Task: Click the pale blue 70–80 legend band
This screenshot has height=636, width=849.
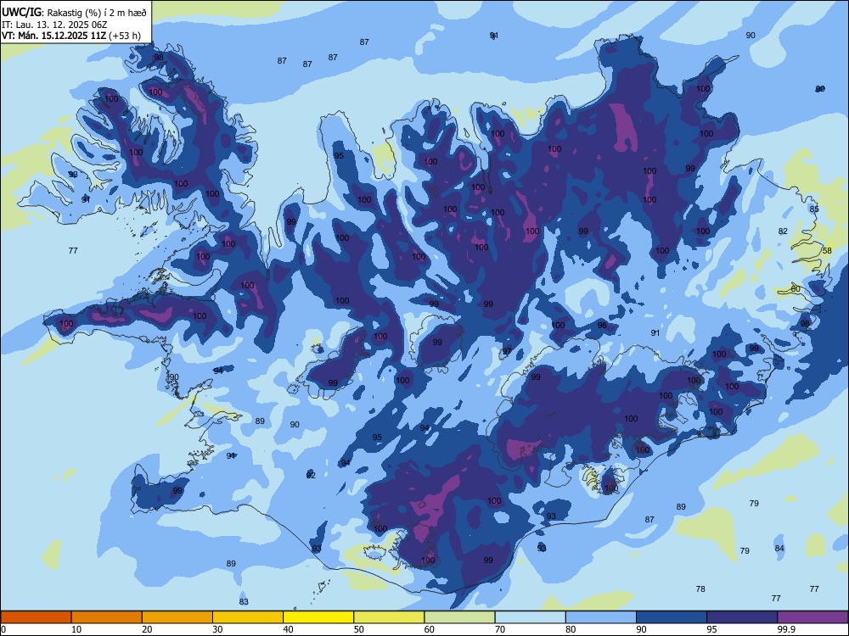Action: click(x=530, y=617)
